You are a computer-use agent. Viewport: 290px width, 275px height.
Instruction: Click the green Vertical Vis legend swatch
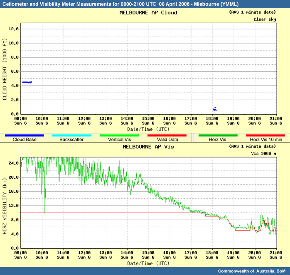tap(120, 135)
